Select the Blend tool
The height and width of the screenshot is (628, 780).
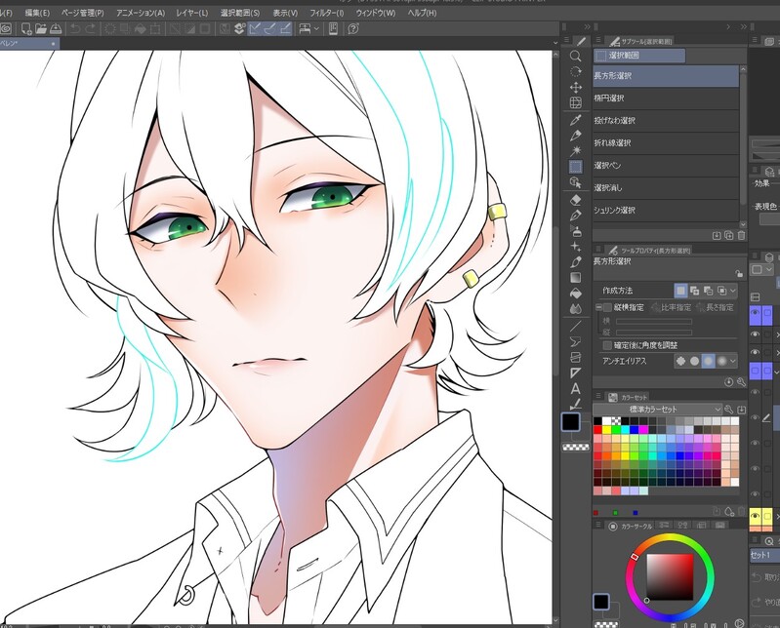(x=576, y=308)
